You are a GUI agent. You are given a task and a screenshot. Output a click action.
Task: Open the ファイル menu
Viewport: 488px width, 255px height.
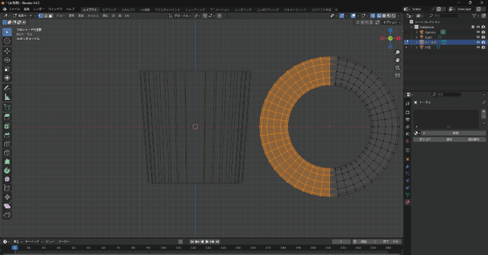pyautogui.click(x=14, y=9)
